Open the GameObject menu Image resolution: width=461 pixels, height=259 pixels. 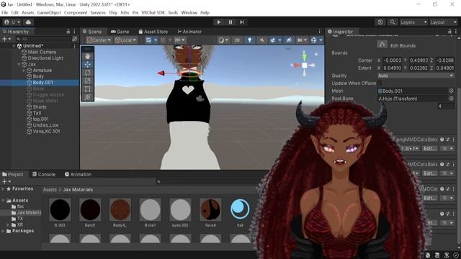click(x=49, y=13)
